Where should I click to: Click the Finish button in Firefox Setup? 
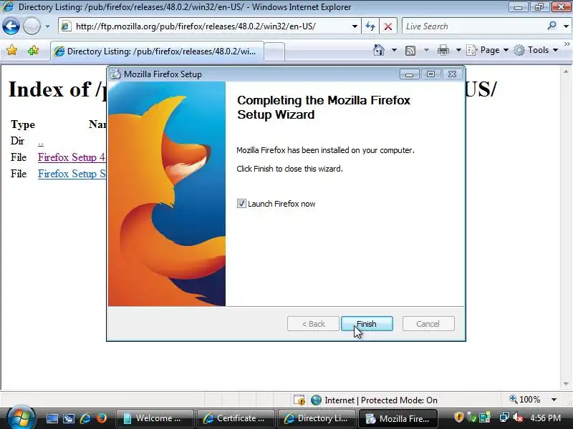367,324
